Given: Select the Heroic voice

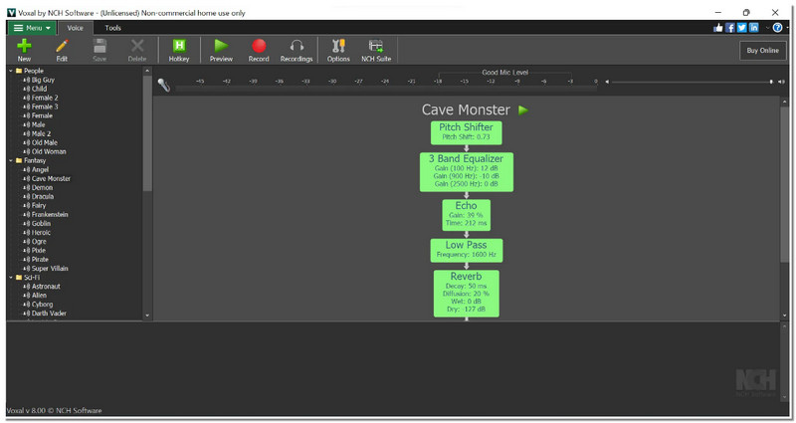Looking at the screenshot, I should tap(41, 233).
